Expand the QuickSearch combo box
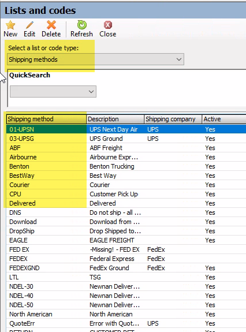The width and height of the screenshot is (246, 332). pos(53,91)
